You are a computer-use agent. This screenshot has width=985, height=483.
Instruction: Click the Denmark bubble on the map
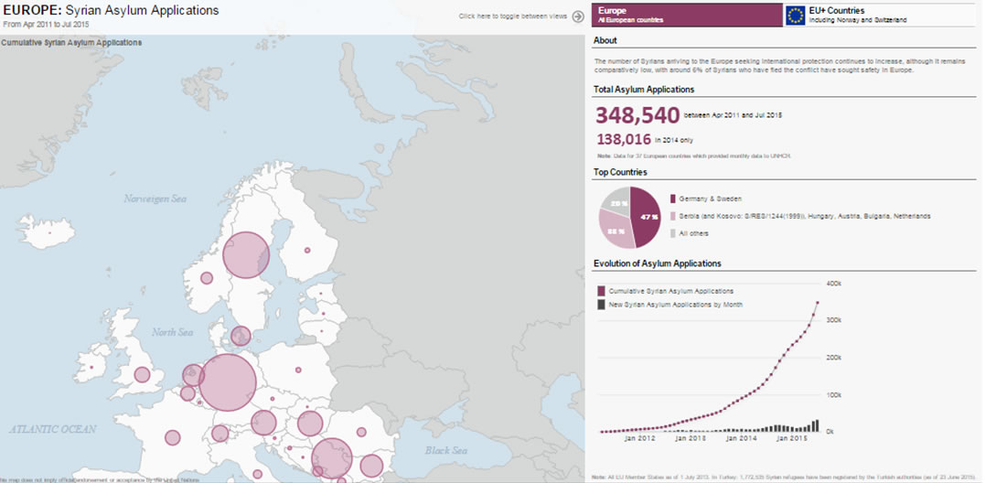pos(241,337)
